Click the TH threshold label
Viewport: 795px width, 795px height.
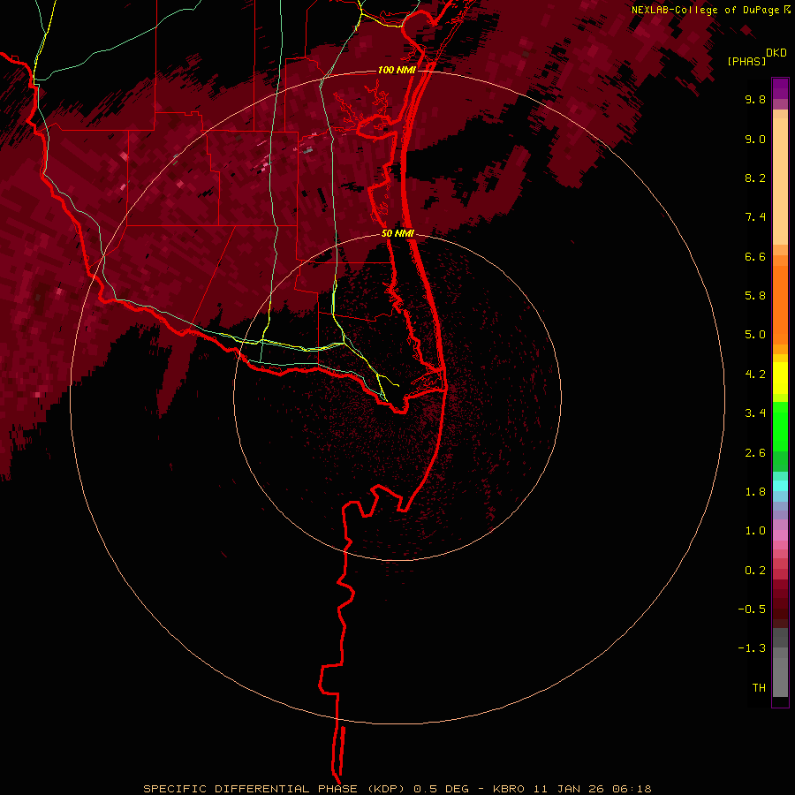(759, 688)
